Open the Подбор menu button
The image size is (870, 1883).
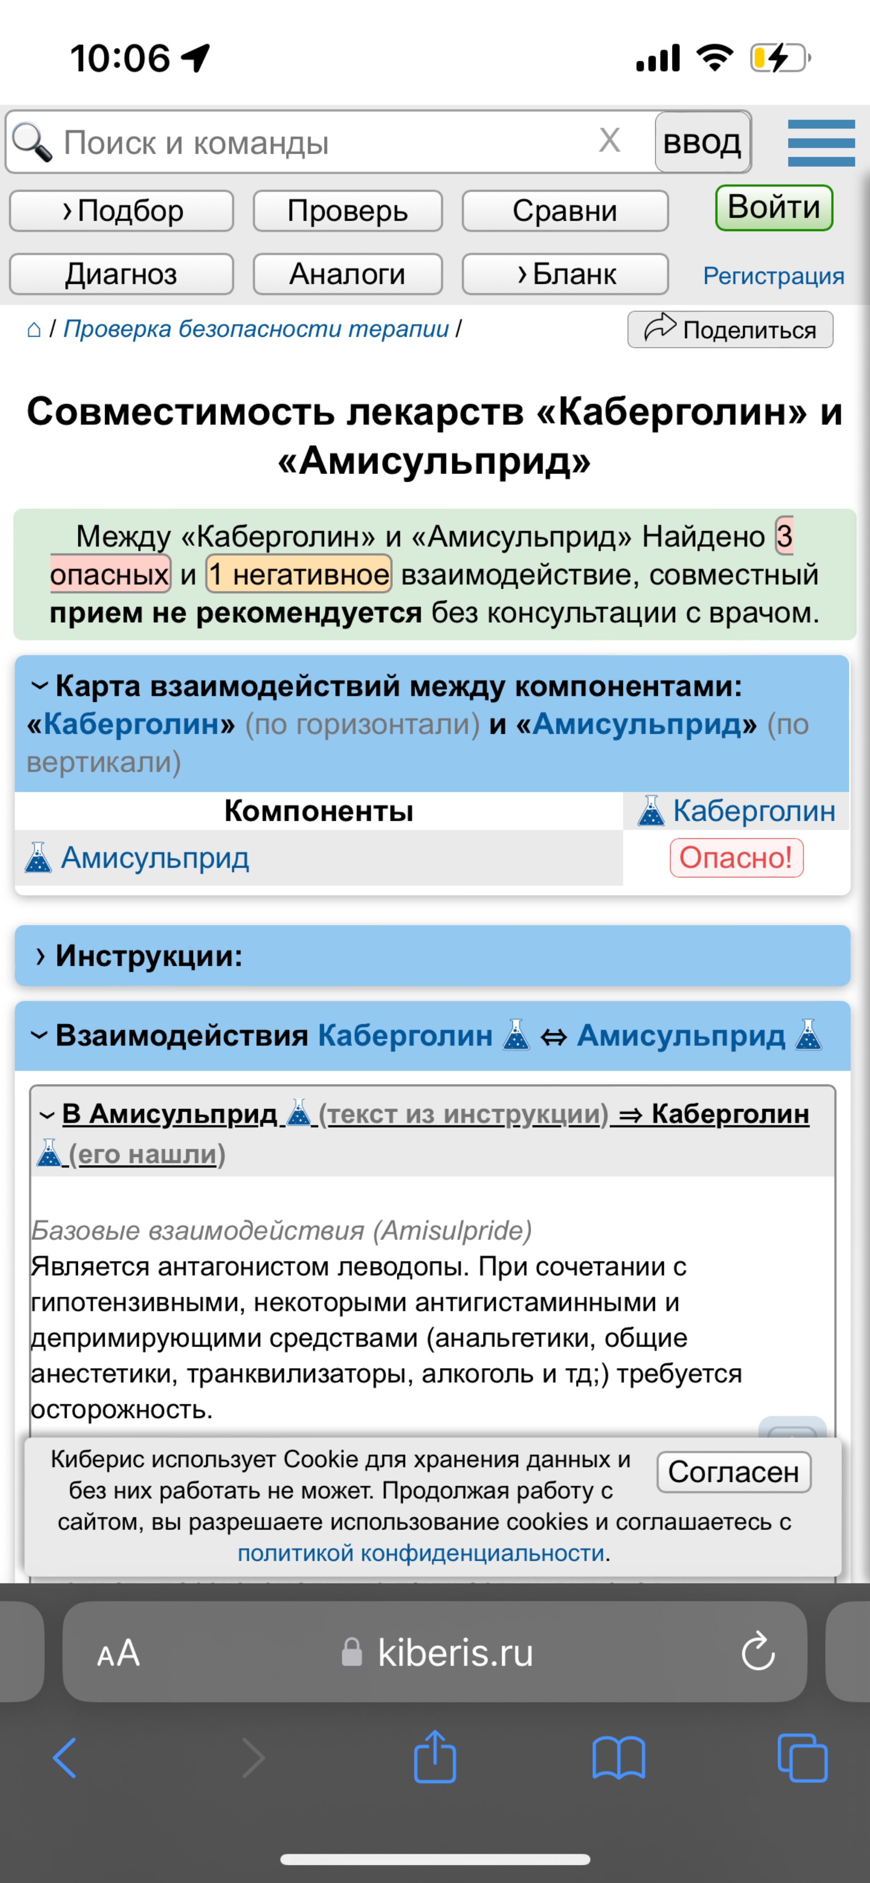click(x=121, y=211)
